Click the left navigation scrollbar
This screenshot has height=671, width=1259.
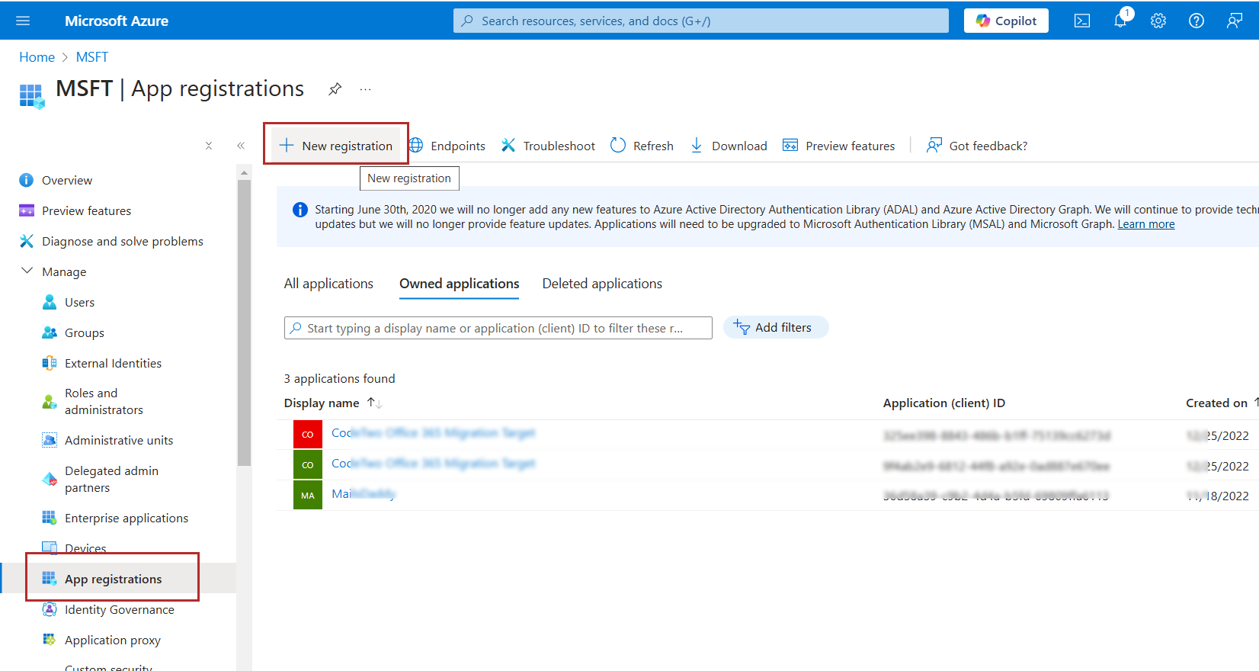coord(244,323)
